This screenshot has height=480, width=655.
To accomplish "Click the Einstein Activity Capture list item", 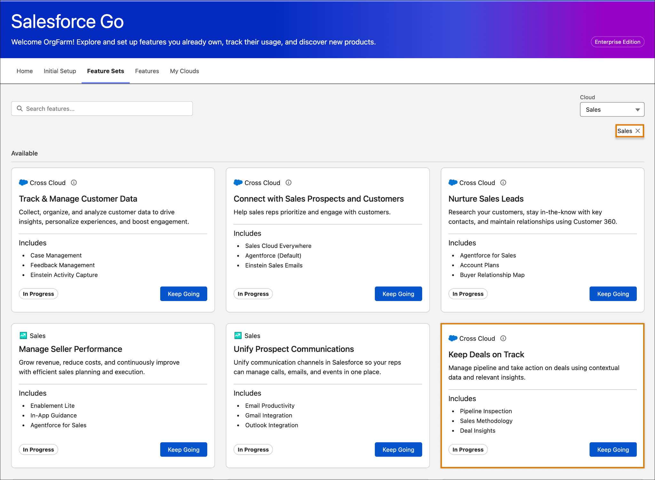I will [64, 275].
